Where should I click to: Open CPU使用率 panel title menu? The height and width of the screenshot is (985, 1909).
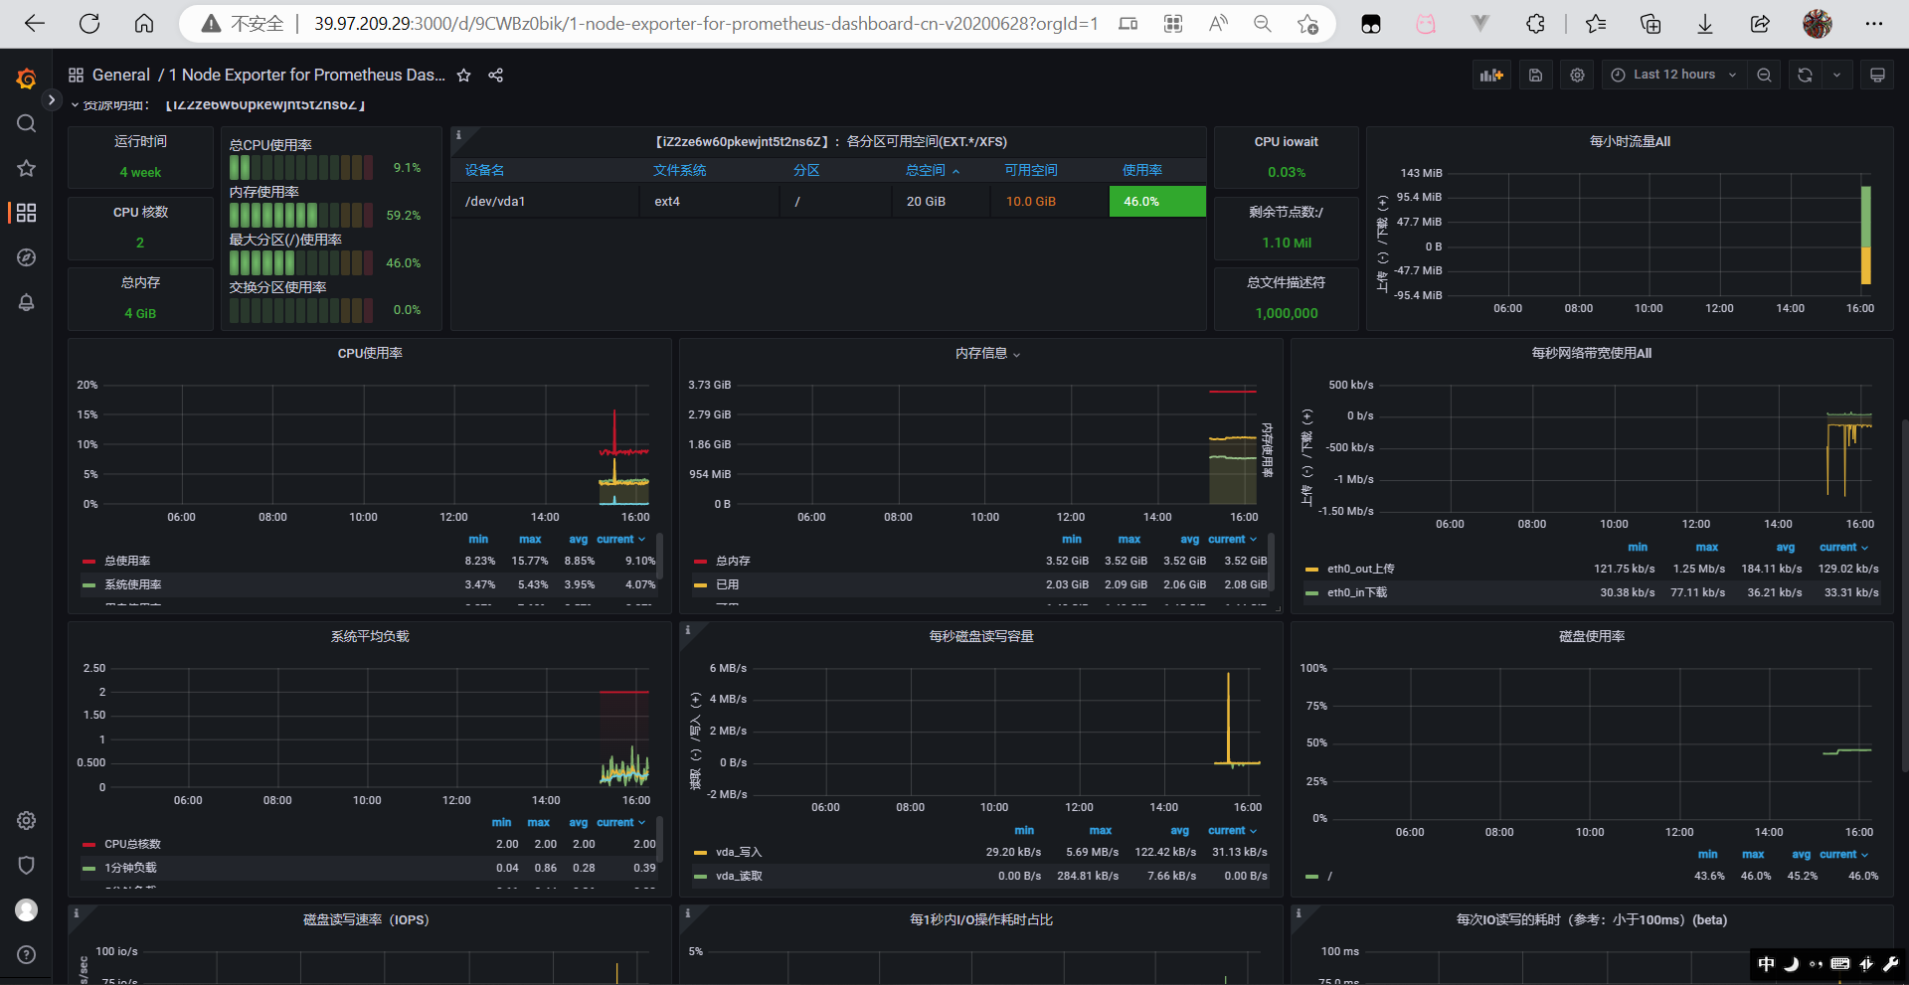(370, 354)
